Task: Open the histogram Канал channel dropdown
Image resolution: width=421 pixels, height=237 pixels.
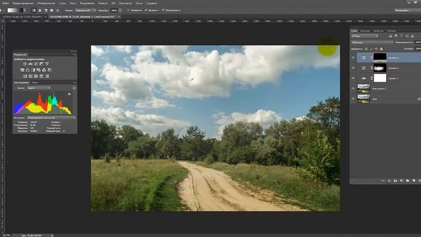Action: [x=38, y=88]
